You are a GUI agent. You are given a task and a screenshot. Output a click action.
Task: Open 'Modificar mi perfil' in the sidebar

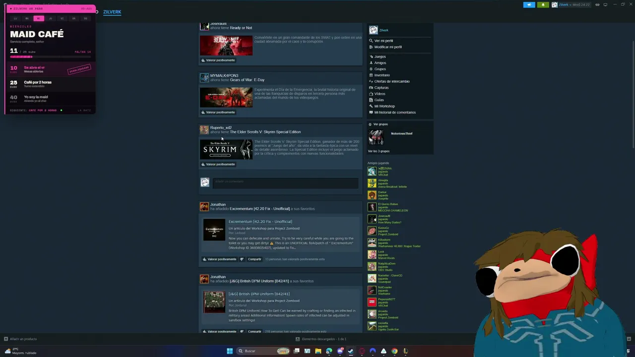tap(388, 47)
